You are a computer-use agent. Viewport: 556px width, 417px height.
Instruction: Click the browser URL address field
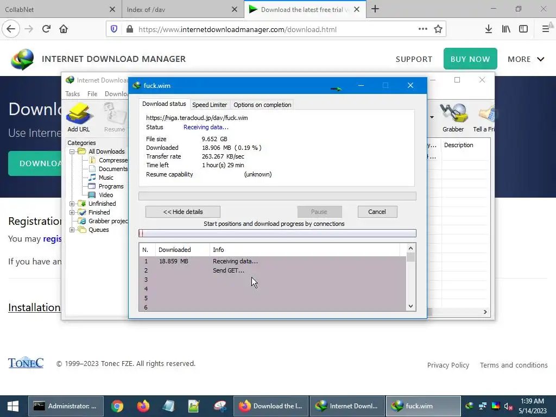(276, 29)
